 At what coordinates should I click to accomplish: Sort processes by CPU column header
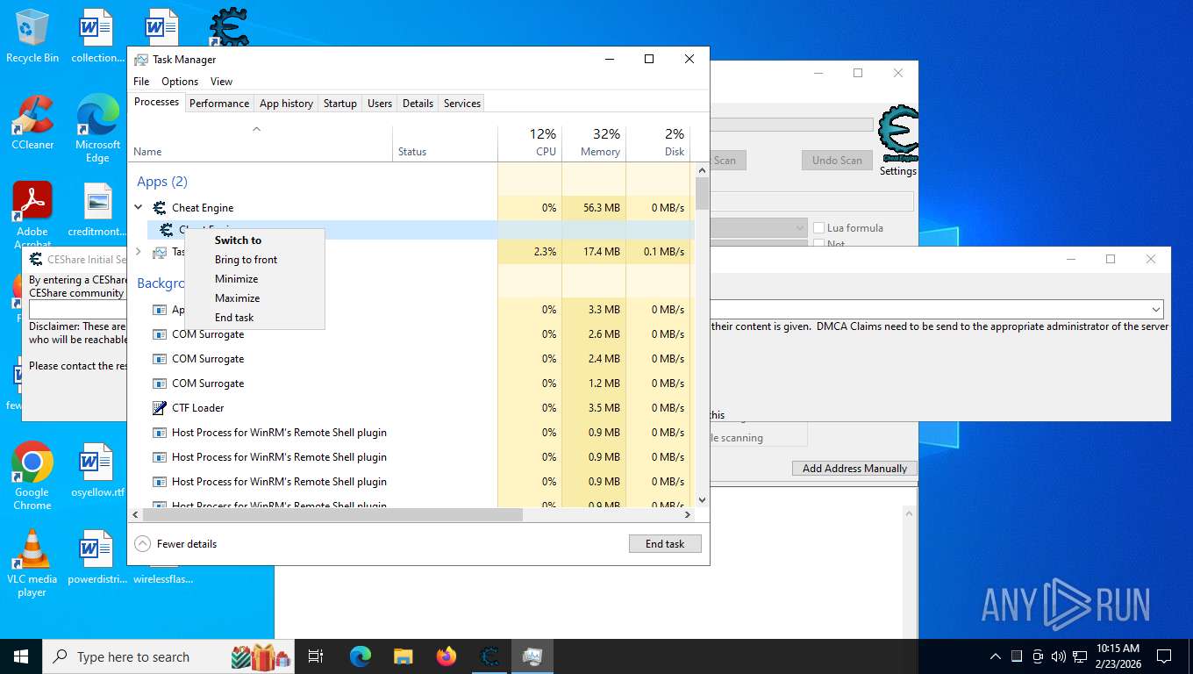tap(530, 144)
